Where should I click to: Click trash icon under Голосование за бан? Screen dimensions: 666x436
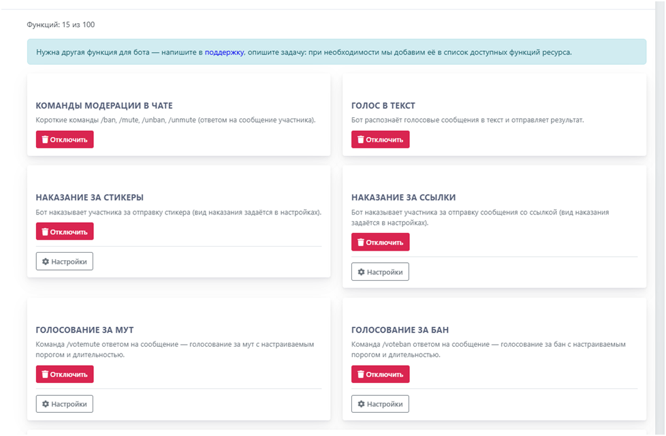[361, 375]
